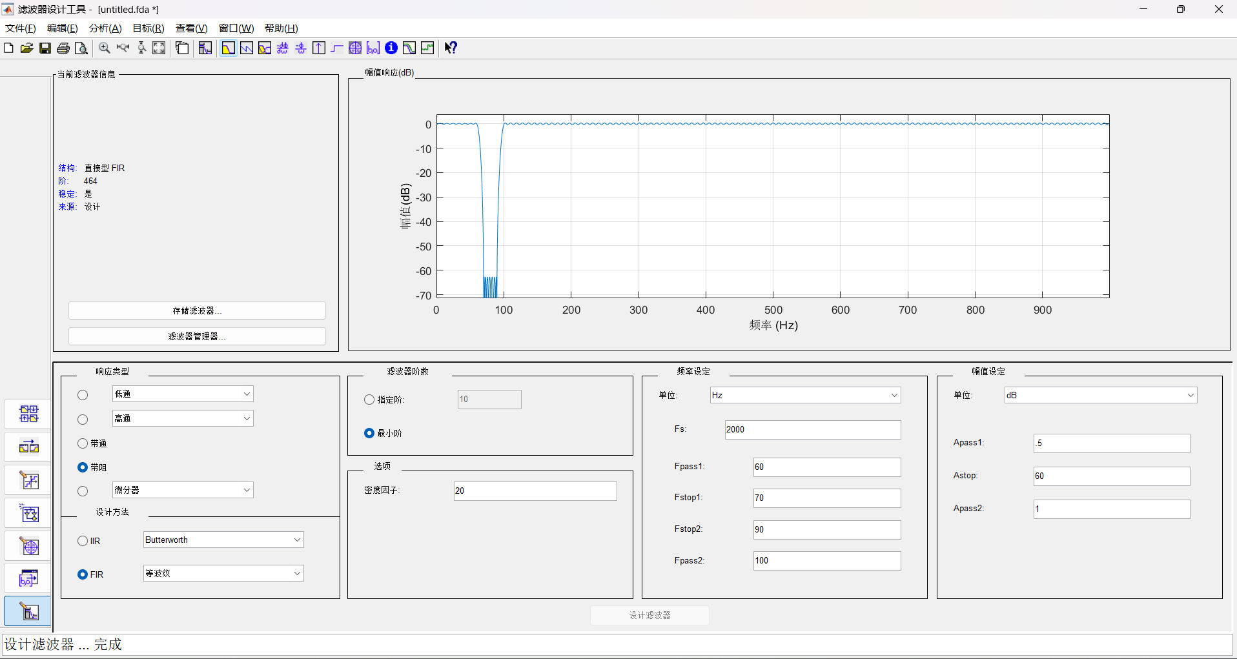Expand the 等波纹 FIR method dropdown

click(x=223, y=573)
